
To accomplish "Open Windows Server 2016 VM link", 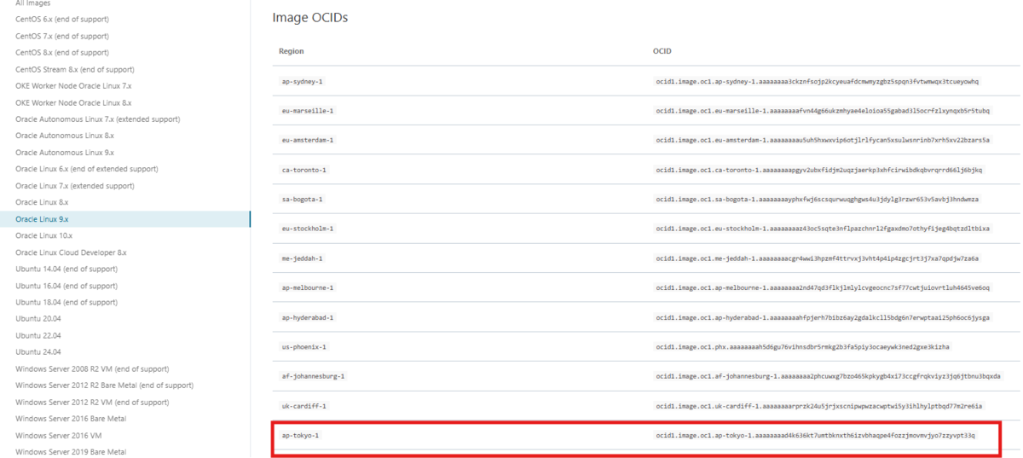I will coord(59,435).
